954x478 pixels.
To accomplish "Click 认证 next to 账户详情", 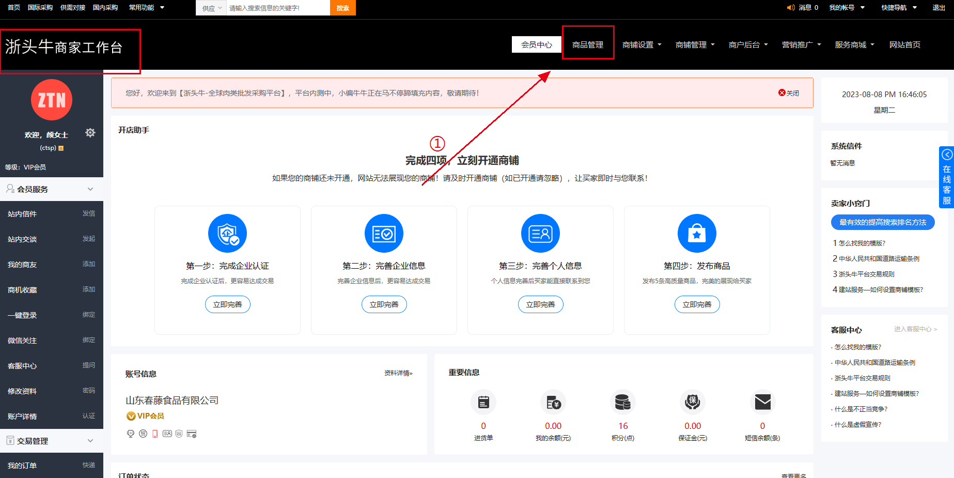I will 89,416.
